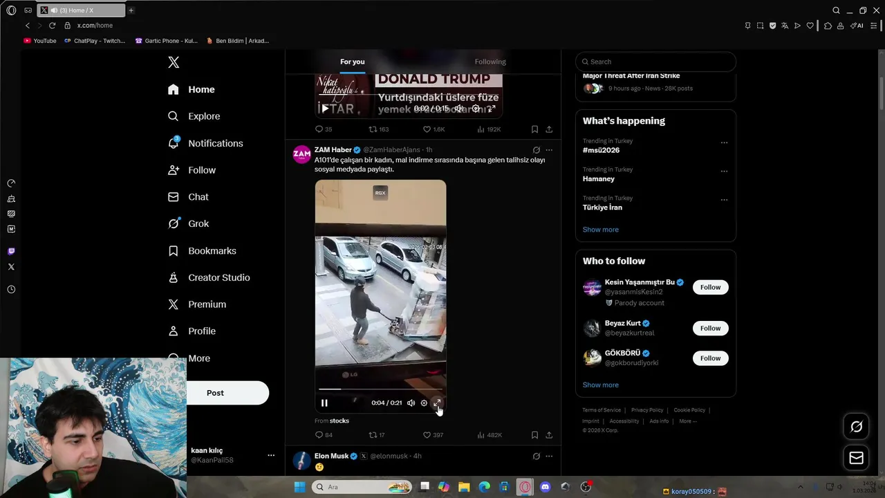The width and height of the screenshot is (885, 498).
Task: Switch to the For you tab
Action: point(352,62)
